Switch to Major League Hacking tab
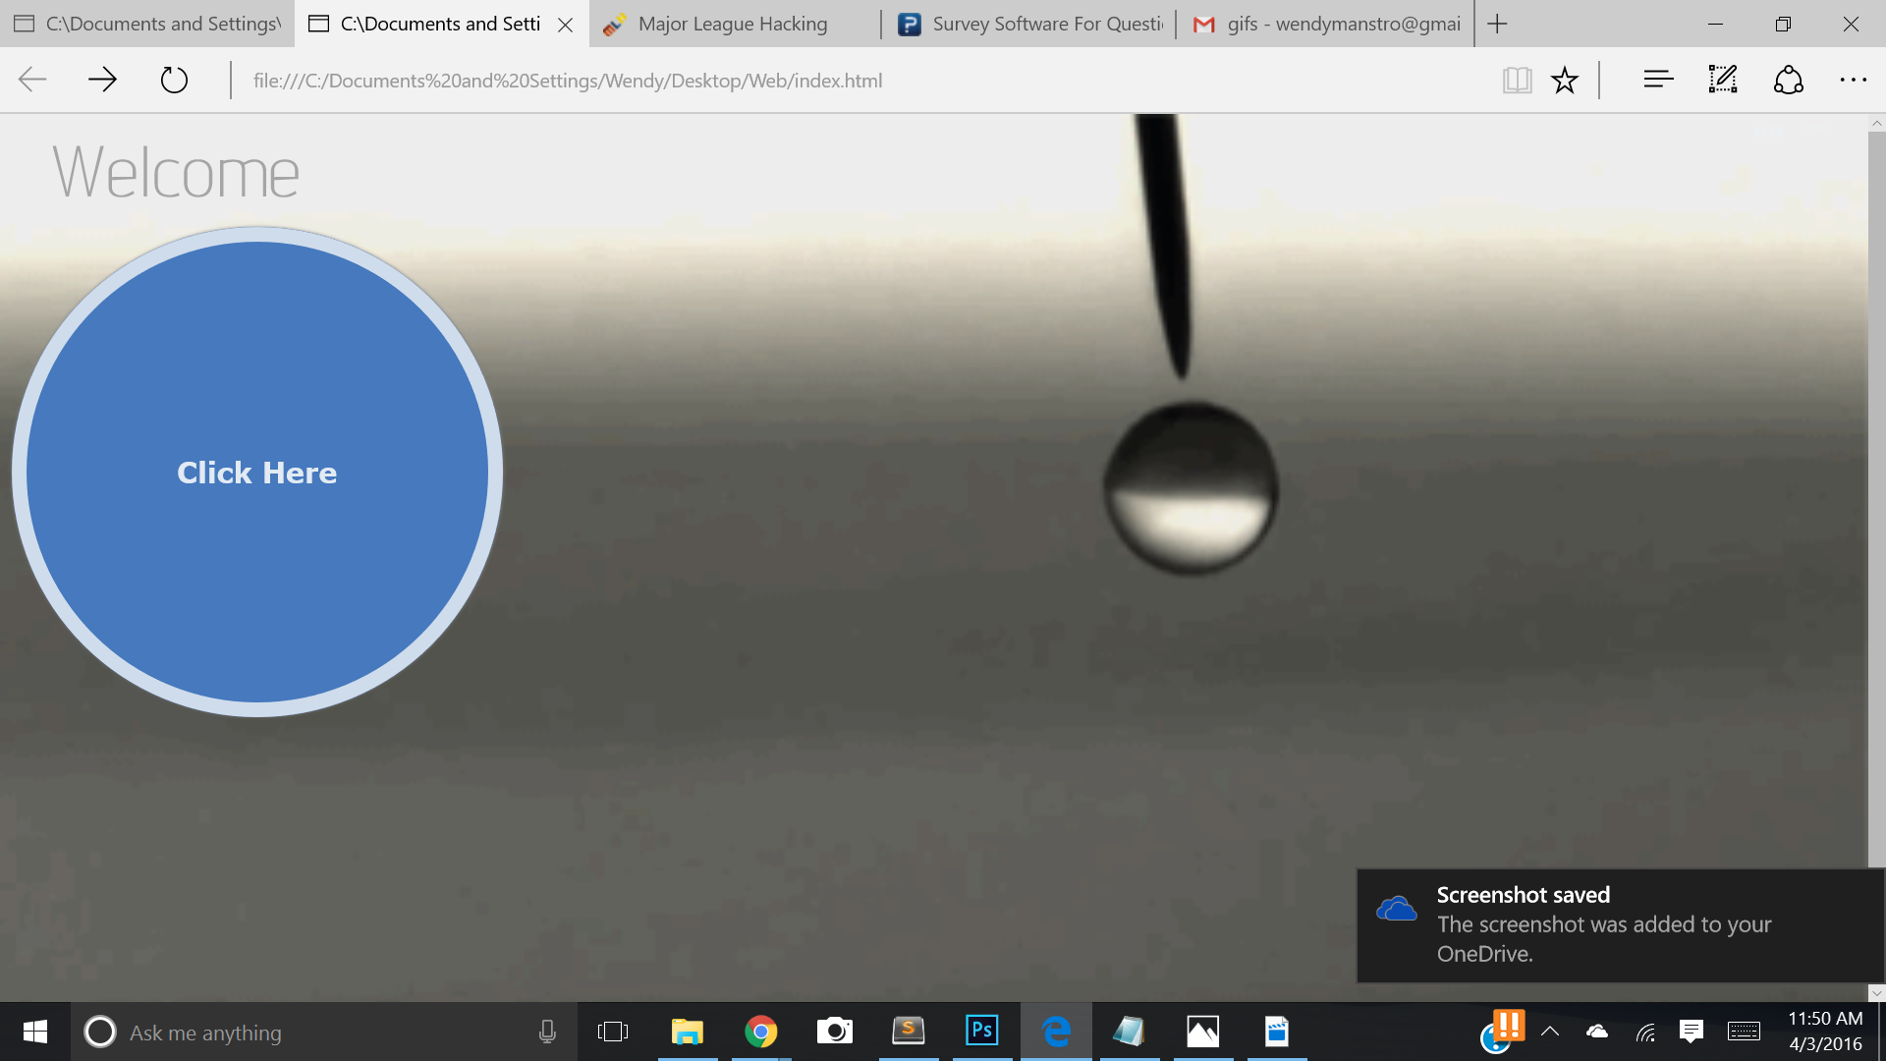This screenshot has width=1886, height=1061. (733, 24)
